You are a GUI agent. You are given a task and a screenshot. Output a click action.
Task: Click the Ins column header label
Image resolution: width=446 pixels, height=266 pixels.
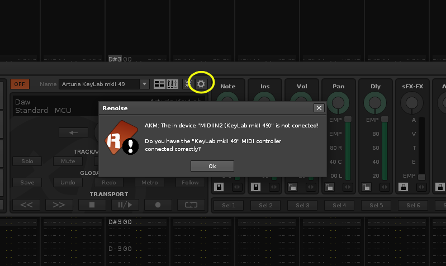(265, 86)
